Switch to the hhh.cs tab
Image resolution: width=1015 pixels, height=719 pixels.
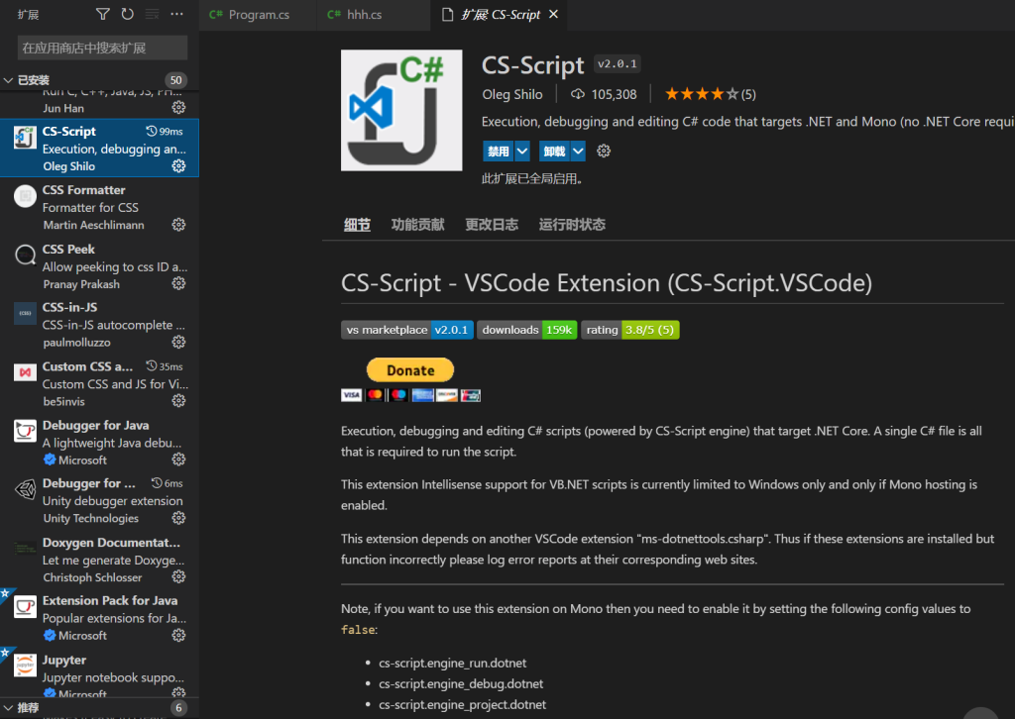pyautogui.click(x=374, y=14)
